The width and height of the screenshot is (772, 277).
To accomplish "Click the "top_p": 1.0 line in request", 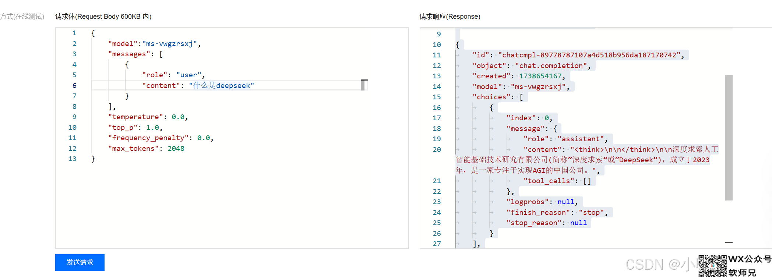I will (x=135, y=128).
